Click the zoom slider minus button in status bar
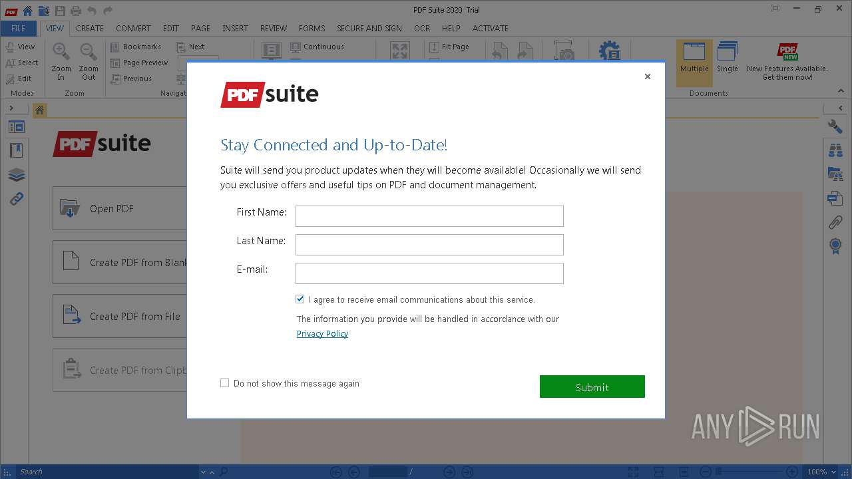Image resolution: width=852 pixels, height=479 pixels. [706, 472]
